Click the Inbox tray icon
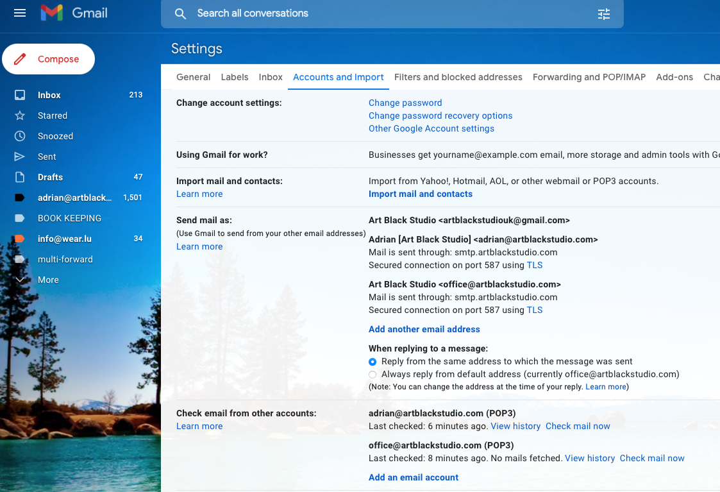The image size is (720, 492). (x=20, y=95)
